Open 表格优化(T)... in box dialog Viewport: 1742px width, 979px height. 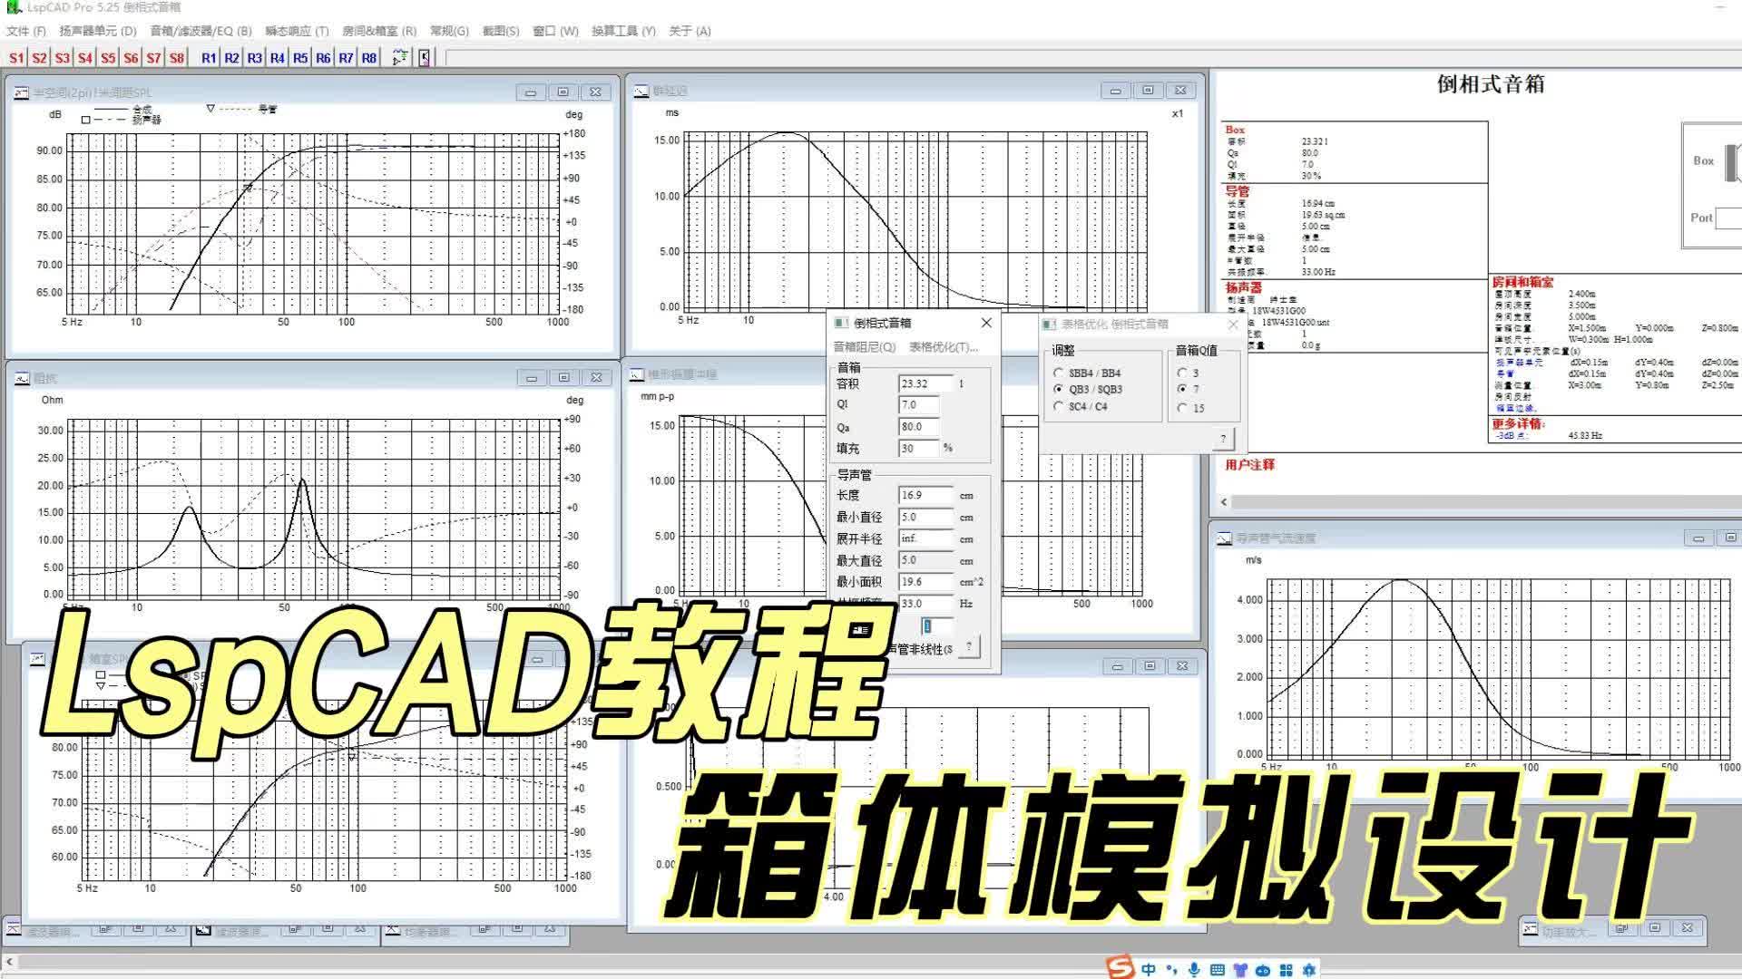944,347
